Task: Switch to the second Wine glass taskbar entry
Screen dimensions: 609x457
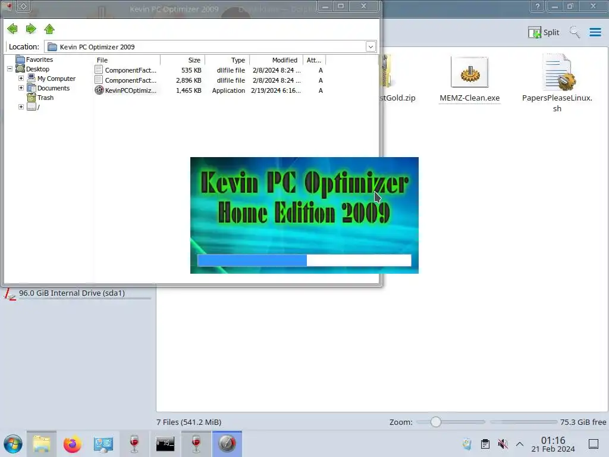Action: [x=196, y=444]
